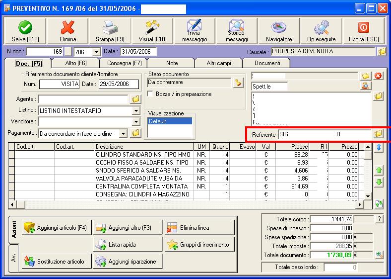Click the Referente SIG. field
The image size is (391, 279).
pyautogui.click(x=325, y=134)
